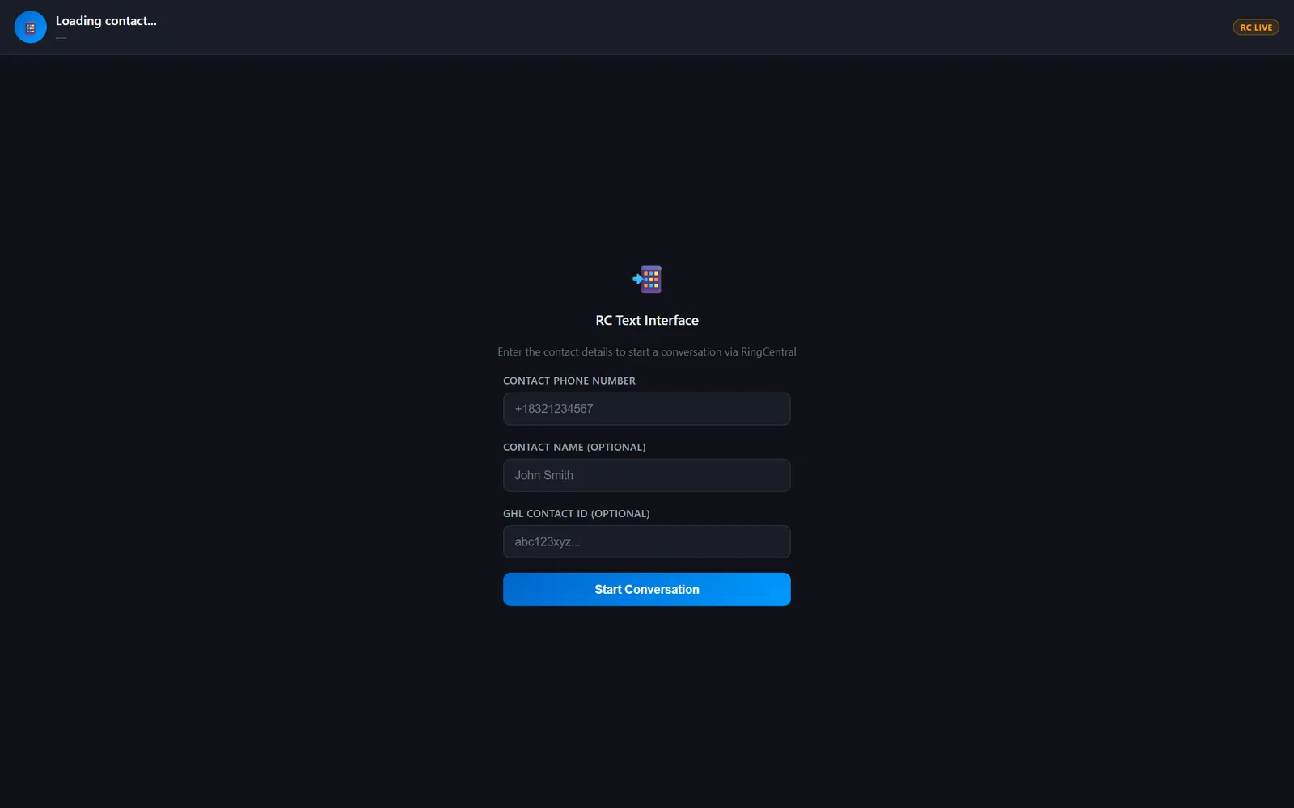Screen dimensions: 1294x808
Task: Click the phone keypad icon above RC Text Interface
Action: pyautogui.click(x=647, y=280)
